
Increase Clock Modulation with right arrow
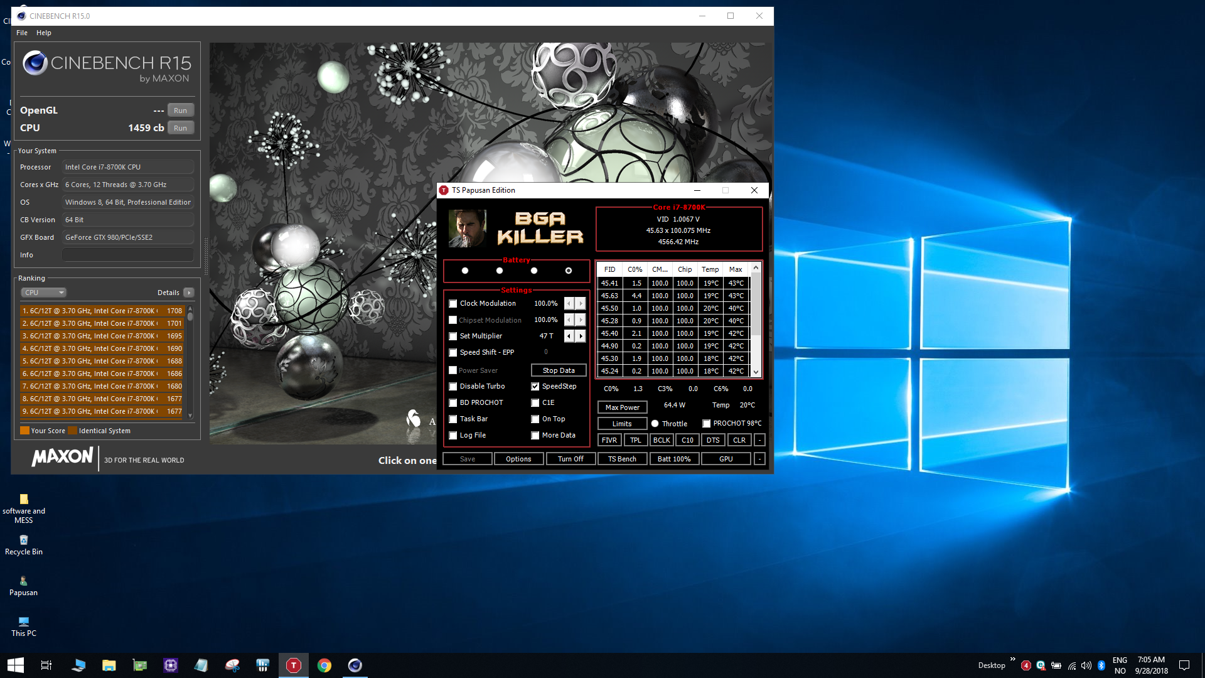tap(581, 303)
